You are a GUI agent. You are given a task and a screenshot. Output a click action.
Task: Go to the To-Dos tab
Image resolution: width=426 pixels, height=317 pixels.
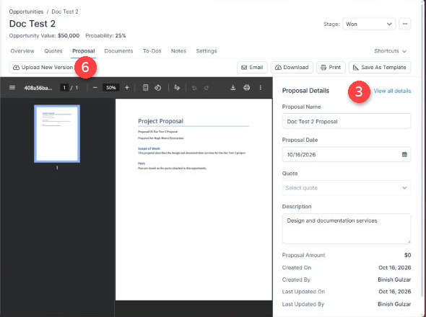(x=152, y=51)
